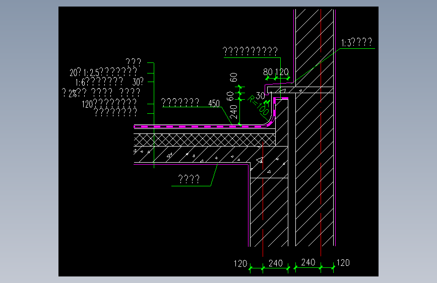Click the "450" dimension value

click(214, 103)
